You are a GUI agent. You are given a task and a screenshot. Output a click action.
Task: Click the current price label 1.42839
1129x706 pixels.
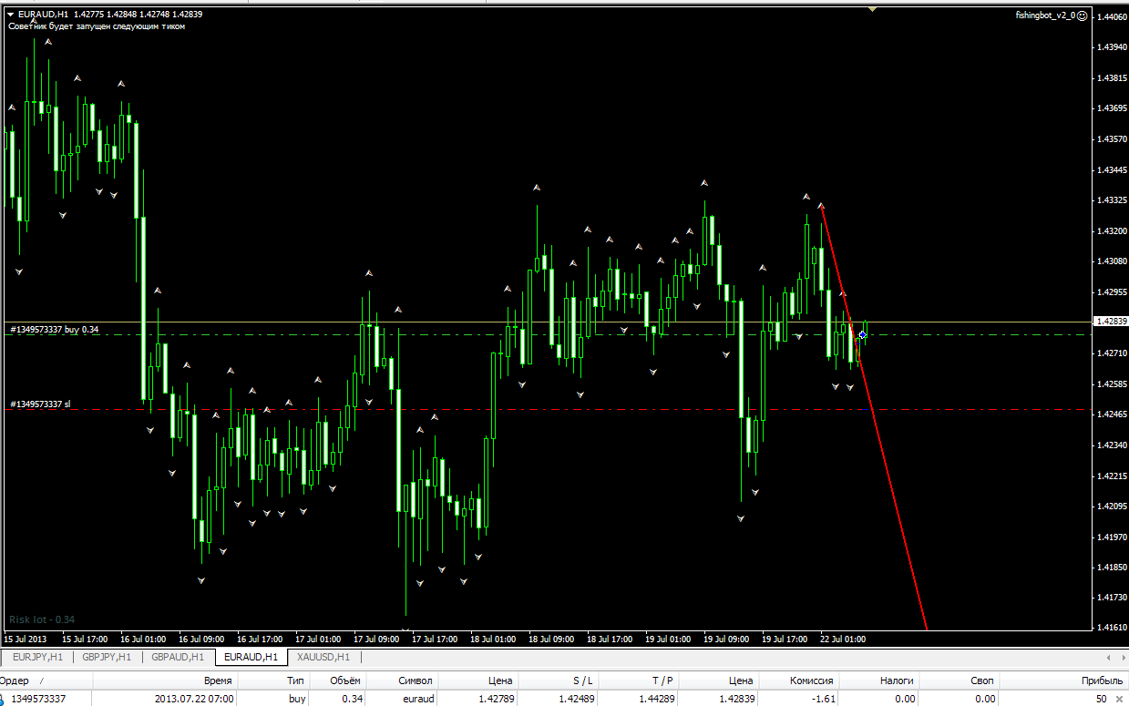1111,322
